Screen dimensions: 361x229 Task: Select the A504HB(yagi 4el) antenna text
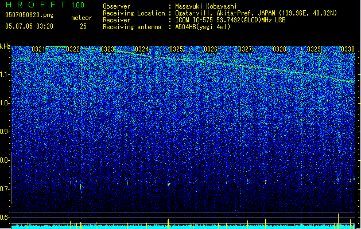point(203,27)
